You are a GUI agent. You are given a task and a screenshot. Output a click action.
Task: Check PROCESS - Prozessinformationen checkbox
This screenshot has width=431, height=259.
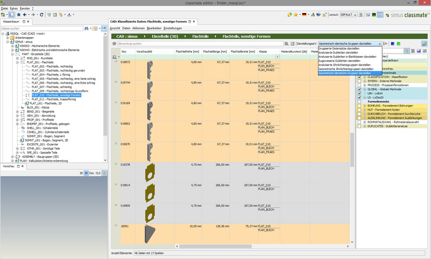pos(359,85)
